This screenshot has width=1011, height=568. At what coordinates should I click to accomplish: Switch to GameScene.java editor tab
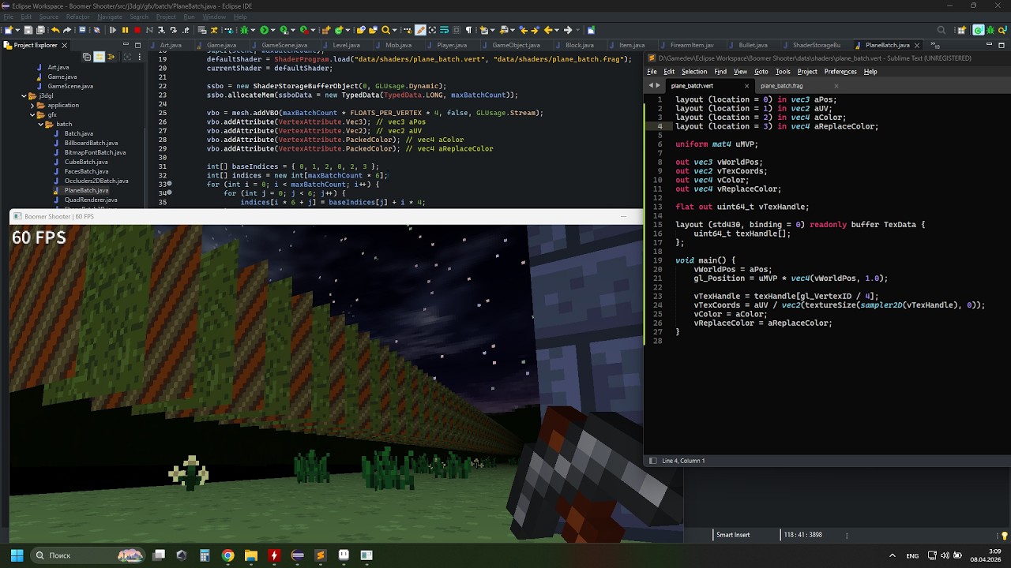(284, 45)
